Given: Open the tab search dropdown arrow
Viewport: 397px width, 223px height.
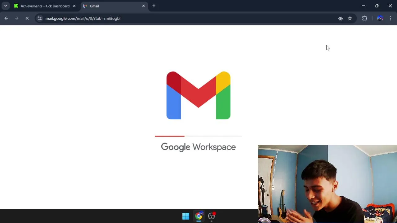Looking at the screenshot, I should click(6, 6).
